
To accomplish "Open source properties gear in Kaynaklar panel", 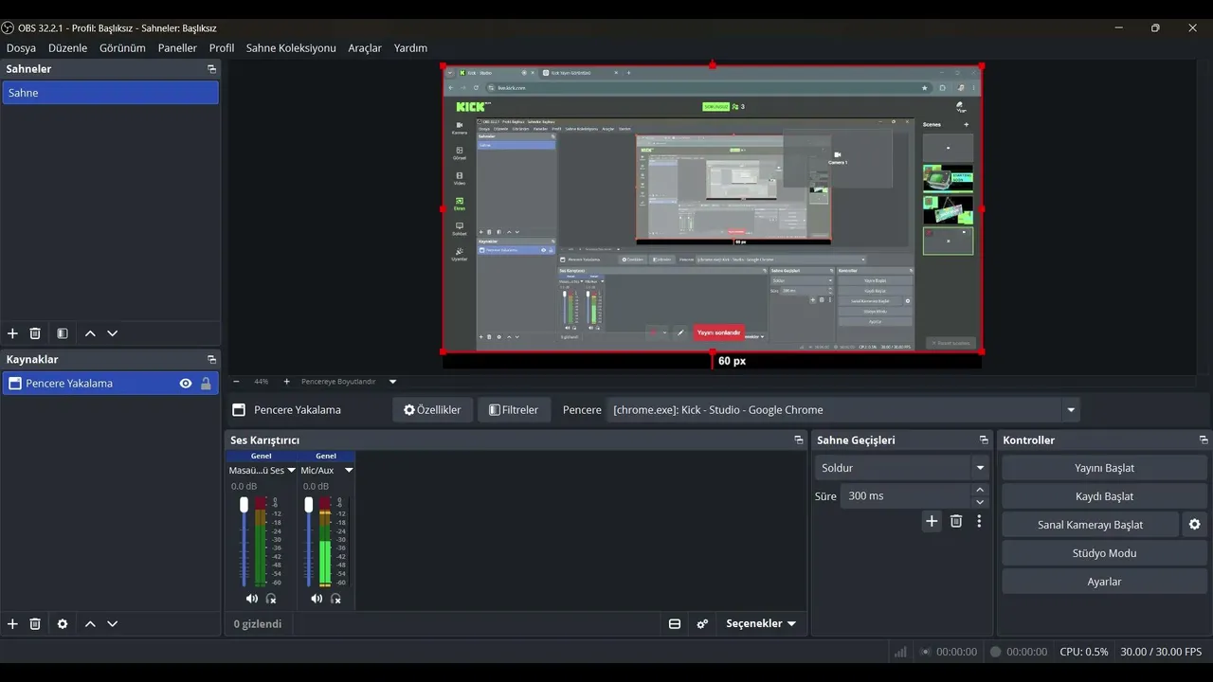I will 63,624.
